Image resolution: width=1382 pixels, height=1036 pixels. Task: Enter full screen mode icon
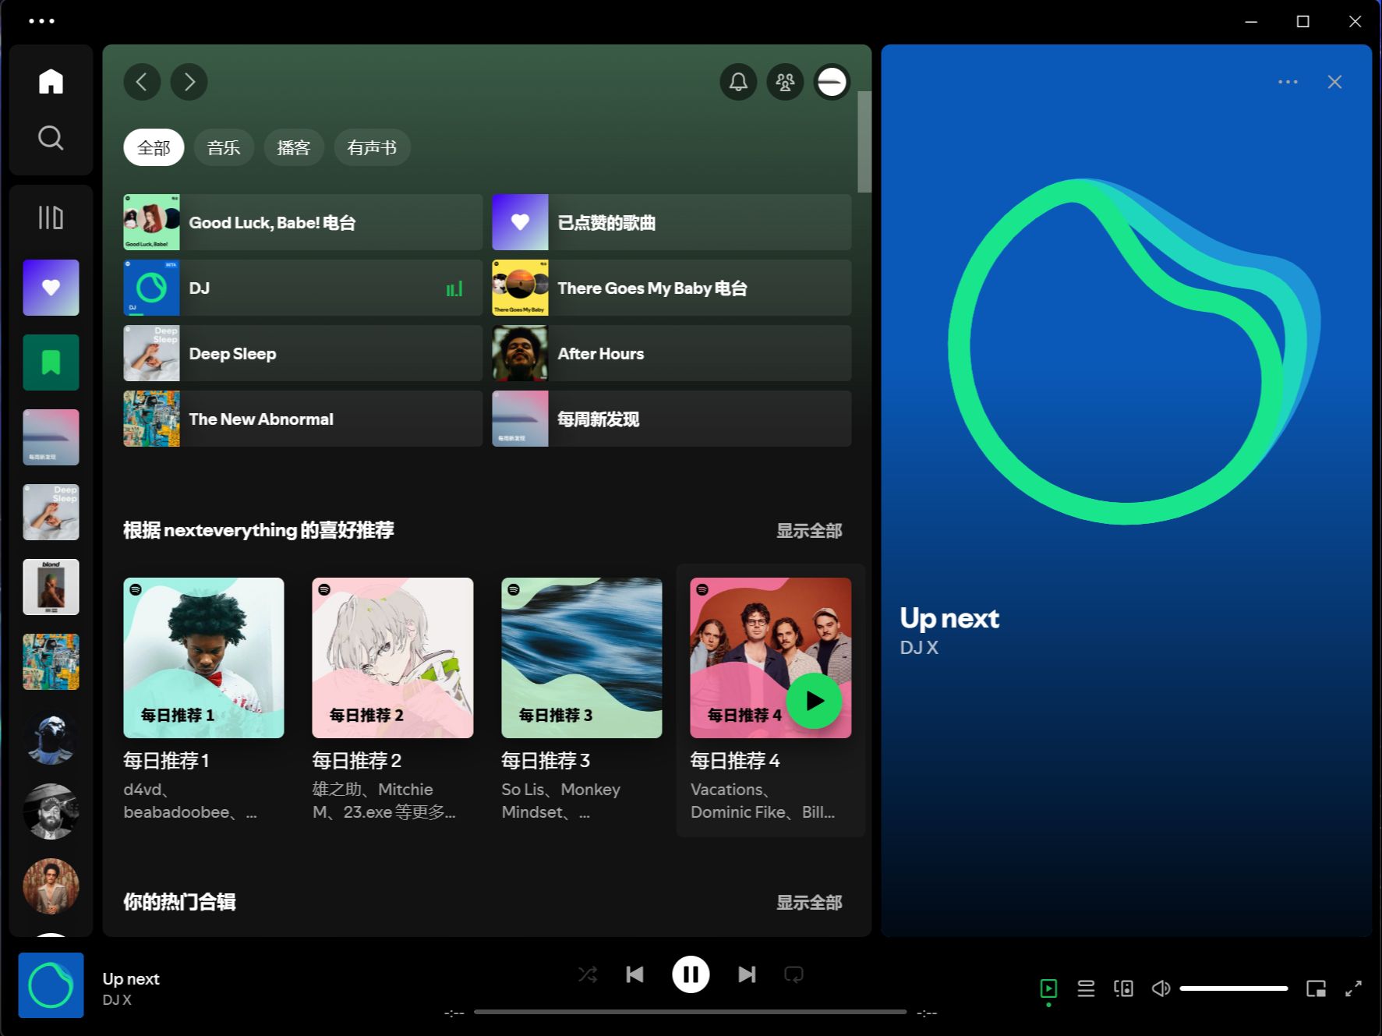click(x=1353, y=988)
